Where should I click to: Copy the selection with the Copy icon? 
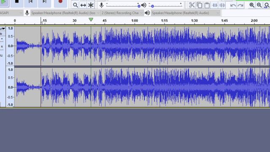tap(200, 5)
